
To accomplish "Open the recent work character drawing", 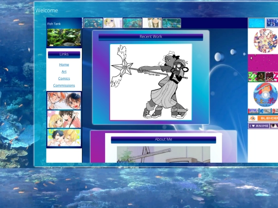I will pos(151,82).
